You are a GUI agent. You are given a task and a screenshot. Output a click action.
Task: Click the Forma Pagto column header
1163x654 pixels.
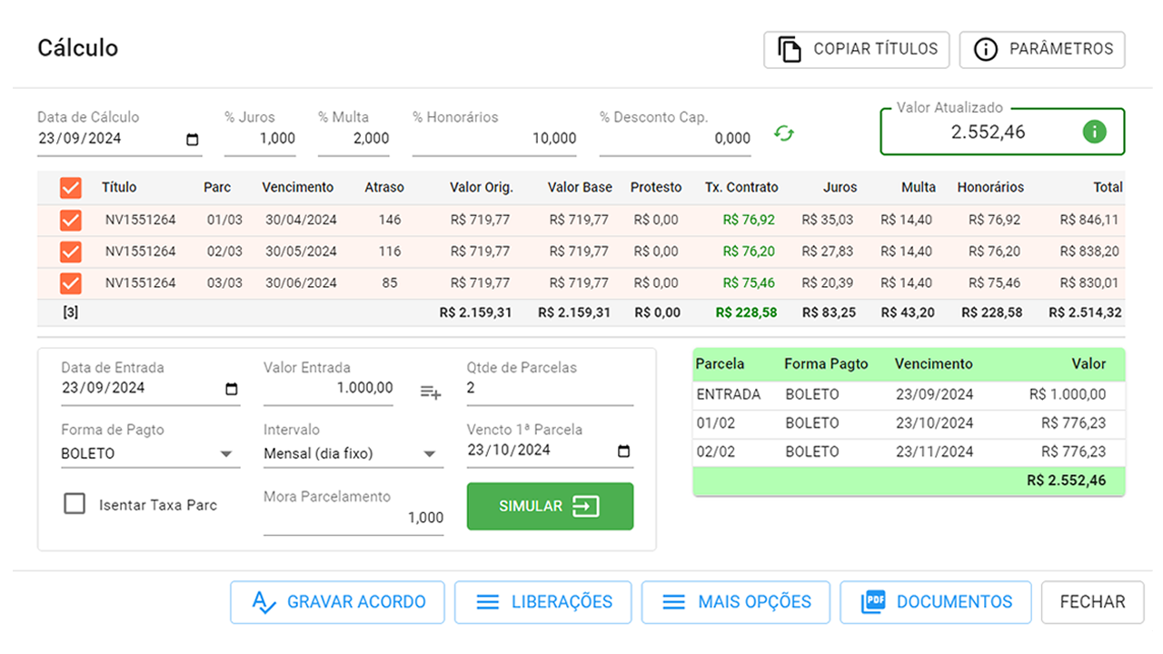pyautogui.click(x=826, y=364)
